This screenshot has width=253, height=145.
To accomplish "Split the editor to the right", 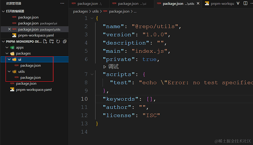I will 245,3.
